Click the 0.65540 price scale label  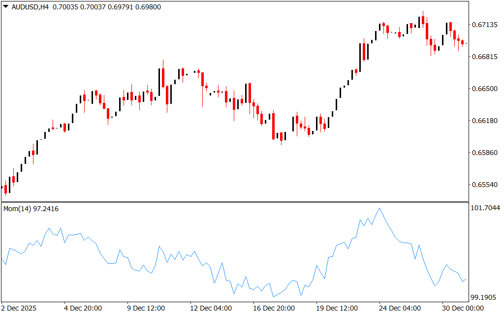pos(485,185)
